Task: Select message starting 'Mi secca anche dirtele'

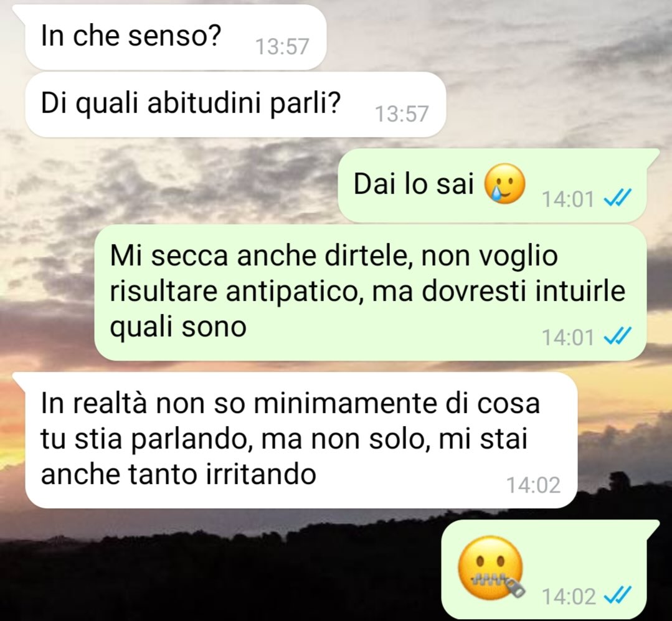Action: pyautogui.click(x=371, y=293)
